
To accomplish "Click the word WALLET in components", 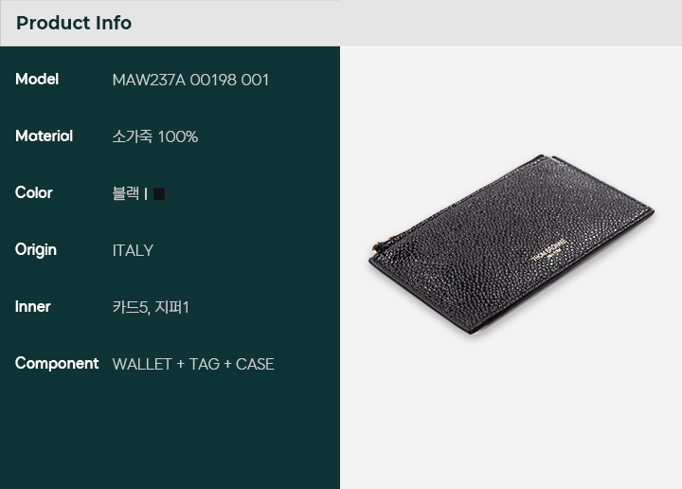I will (x=142, y=364).
